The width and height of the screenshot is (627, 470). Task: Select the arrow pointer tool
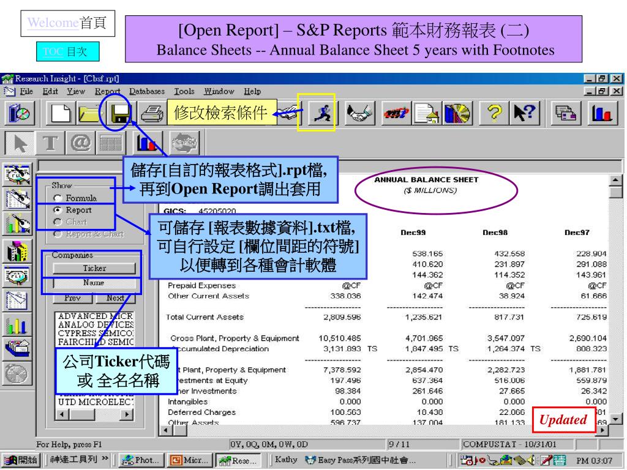[20, 143]
